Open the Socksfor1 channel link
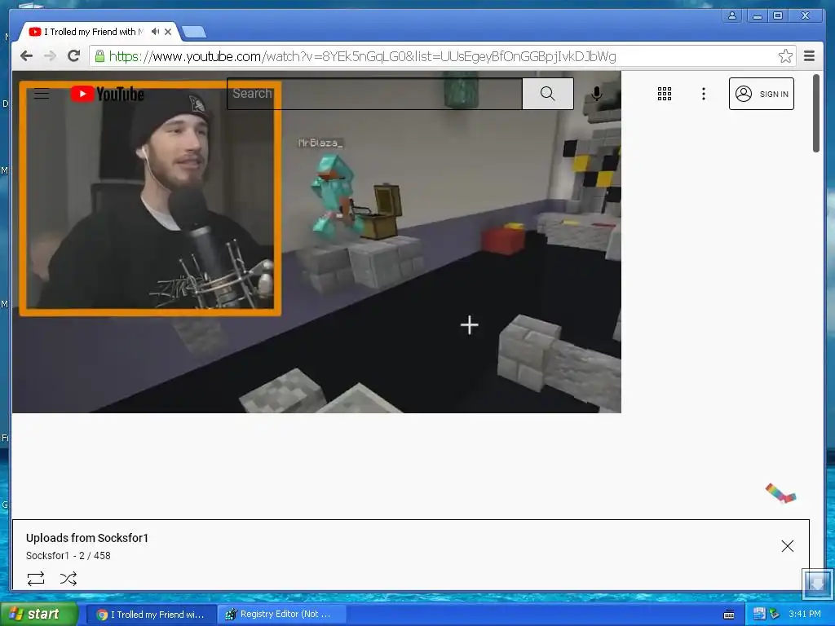The image size is (835, 626). [x=47, y=555]
